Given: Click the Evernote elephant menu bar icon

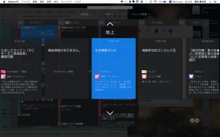Looking at the screenshot, I should tap(133, 2).
